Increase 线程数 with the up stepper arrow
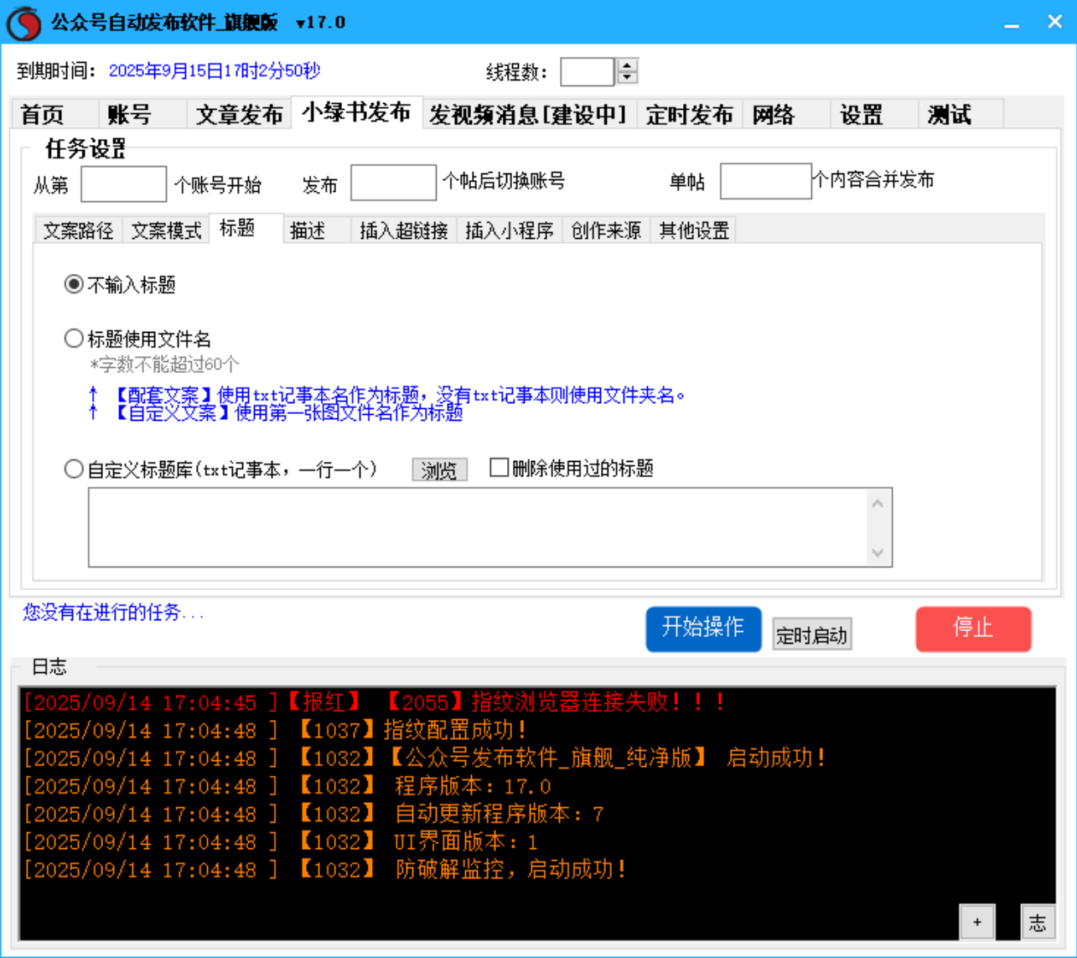The height and width of the screenshot is (958, 1077). (627, 66)
